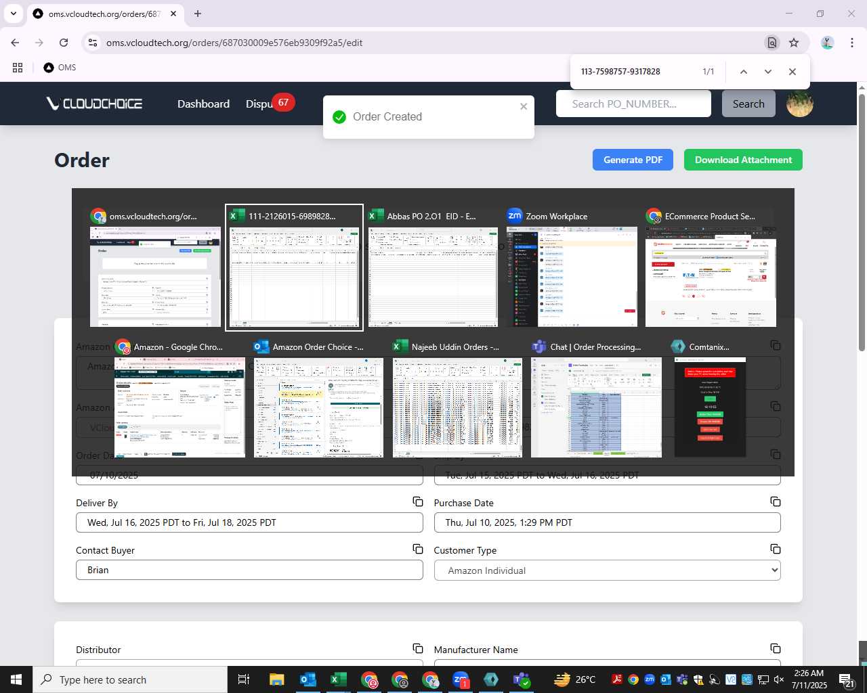
Task: Reload the current page
Action: 64,43
